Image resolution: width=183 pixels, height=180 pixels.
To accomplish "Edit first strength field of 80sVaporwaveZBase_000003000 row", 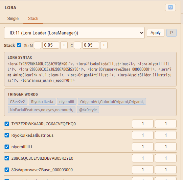I will coord(143,170).
